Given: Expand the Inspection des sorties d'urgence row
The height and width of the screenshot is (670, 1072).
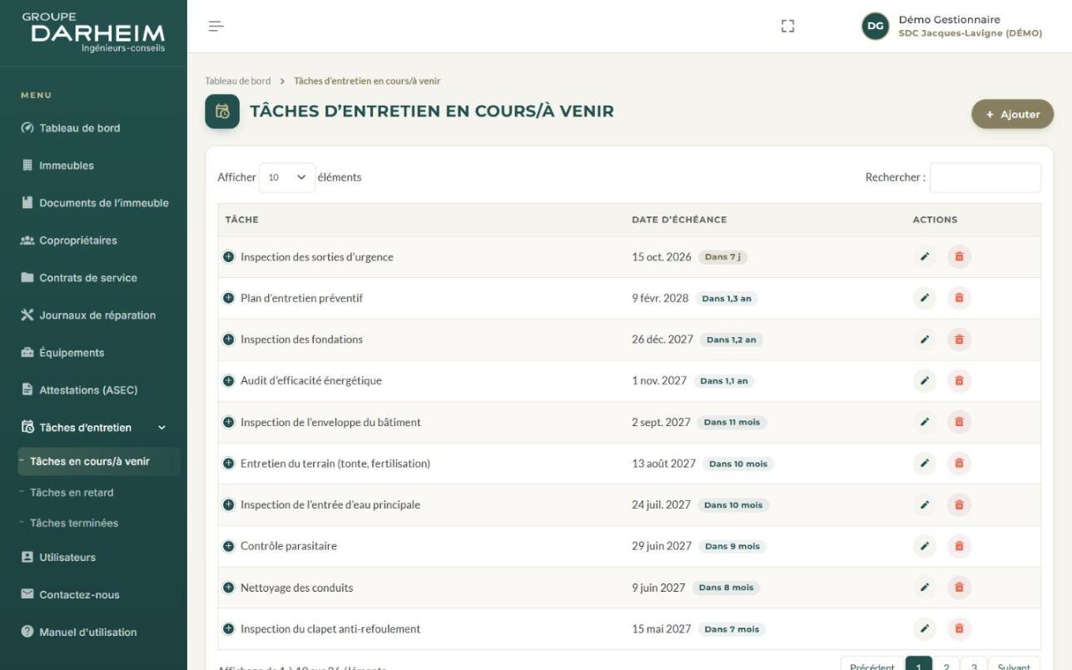Looking at the screenshot, I should (x=229, y=257).
